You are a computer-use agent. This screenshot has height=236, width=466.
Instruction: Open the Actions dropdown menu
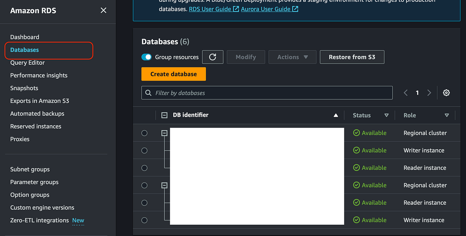[292, 57]
